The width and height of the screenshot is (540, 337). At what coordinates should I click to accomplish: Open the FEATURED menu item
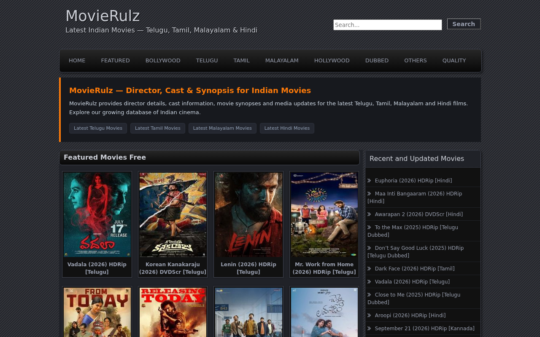(x=116, y=61)
